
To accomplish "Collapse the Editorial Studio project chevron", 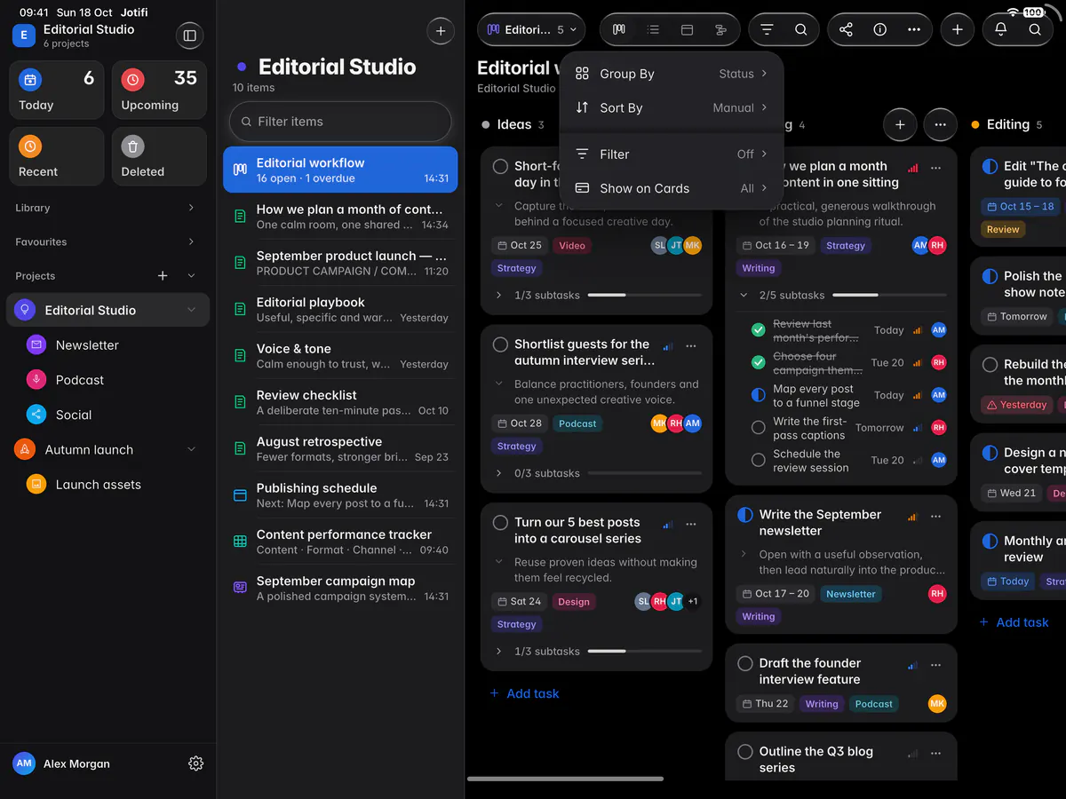I will coord(191,310).
